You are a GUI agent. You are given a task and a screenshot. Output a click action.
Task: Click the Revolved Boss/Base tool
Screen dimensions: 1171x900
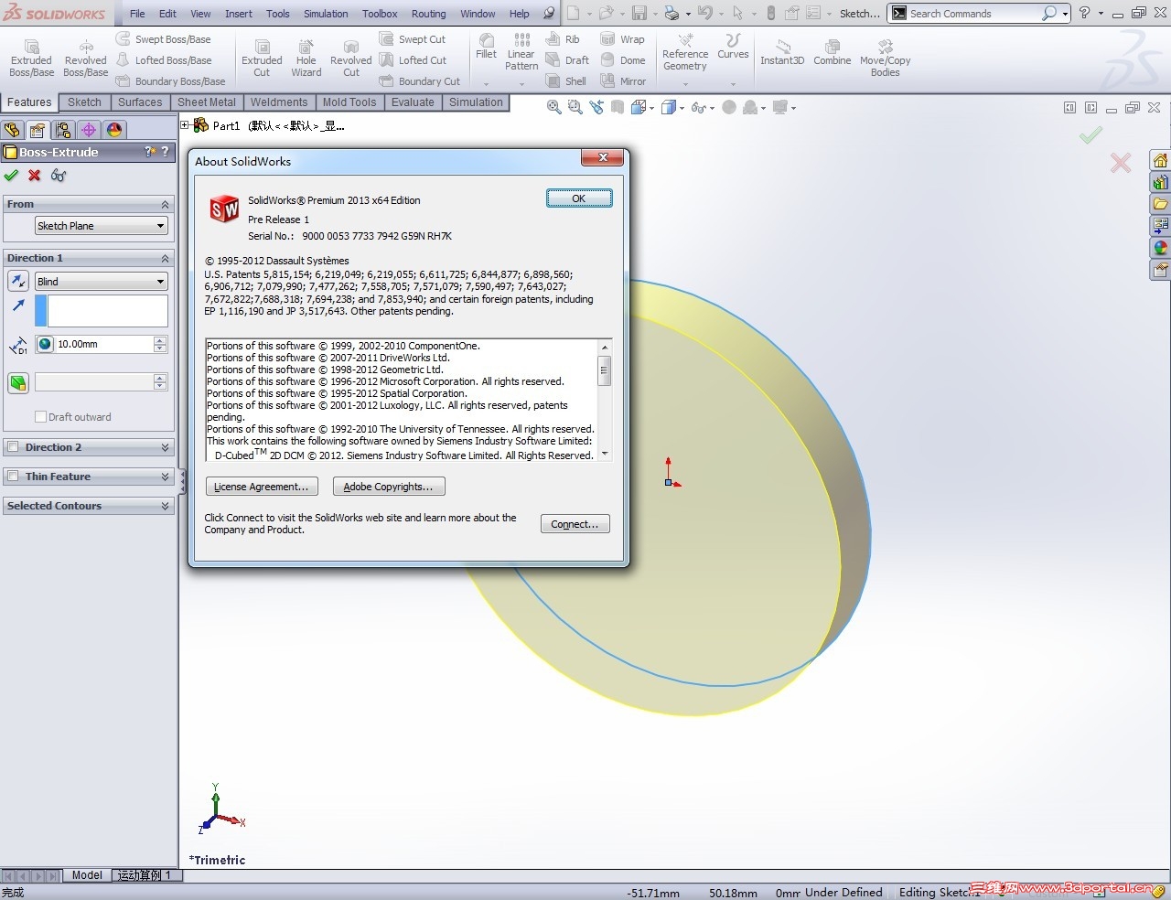click(86, 59)
